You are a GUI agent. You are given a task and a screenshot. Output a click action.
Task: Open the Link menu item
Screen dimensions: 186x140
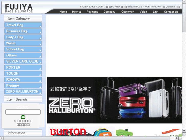tap(155, 12)
